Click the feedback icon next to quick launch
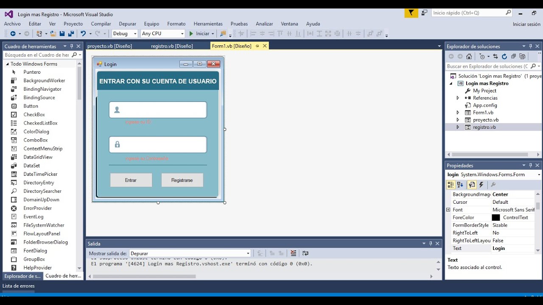This screenshot has height=305, width=543. click(x=424, y=13)
